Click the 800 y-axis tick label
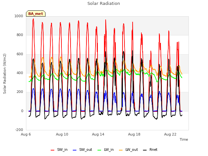Image resolution: width=208 pixels, height=156 pixels. (x=20, y=35)
